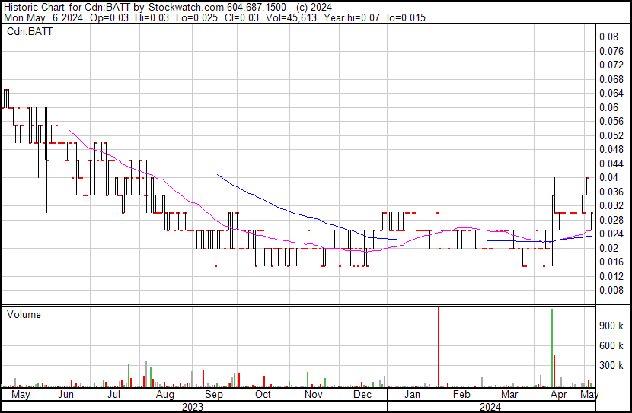
Task: Select the 0.08 price axis label
Action: point(608,37)
